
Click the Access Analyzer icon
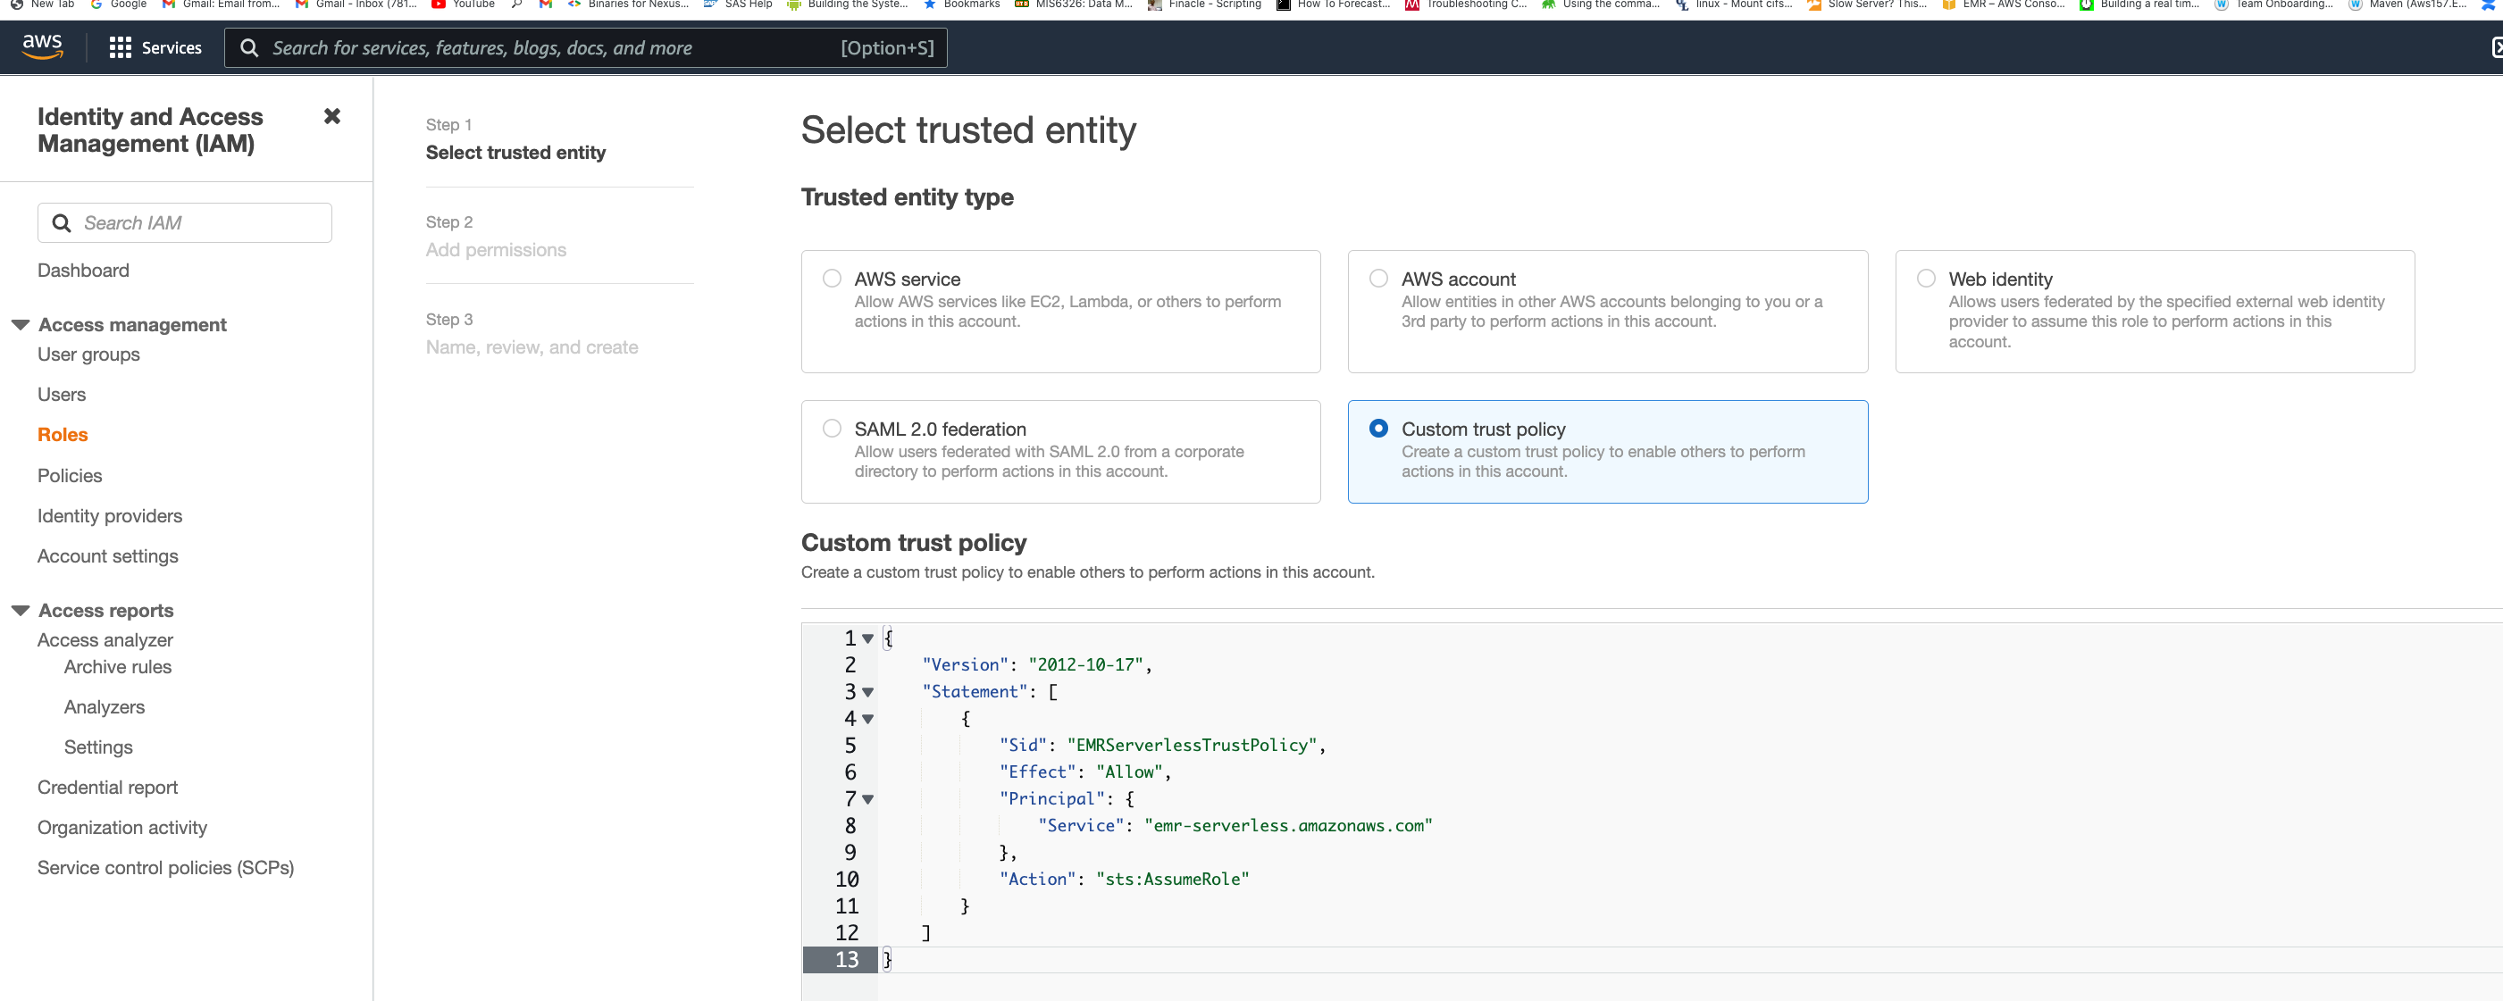(104, 638)
